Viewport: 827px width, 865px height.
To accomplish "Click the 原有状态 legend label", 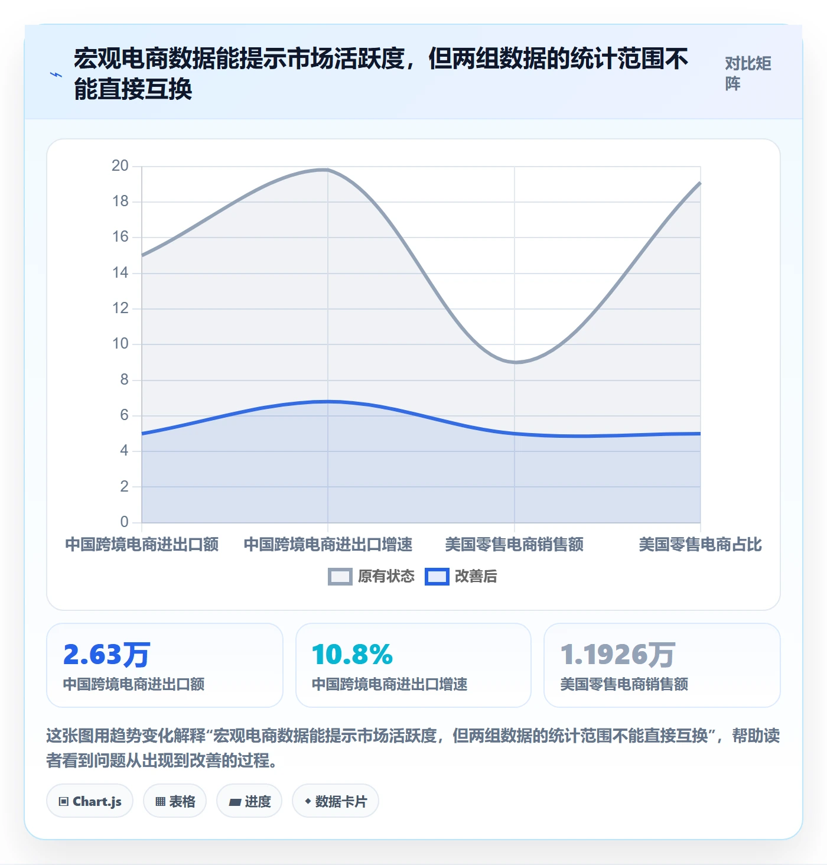I will [386, 577].
